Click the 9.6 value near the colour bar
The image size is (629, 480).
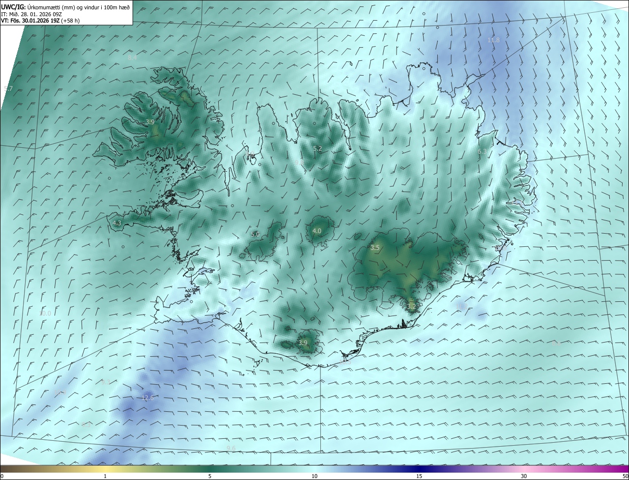231,448
